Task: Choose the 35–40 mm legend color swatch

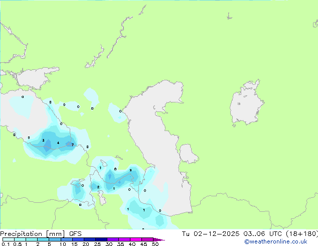Action: point(124,239)
